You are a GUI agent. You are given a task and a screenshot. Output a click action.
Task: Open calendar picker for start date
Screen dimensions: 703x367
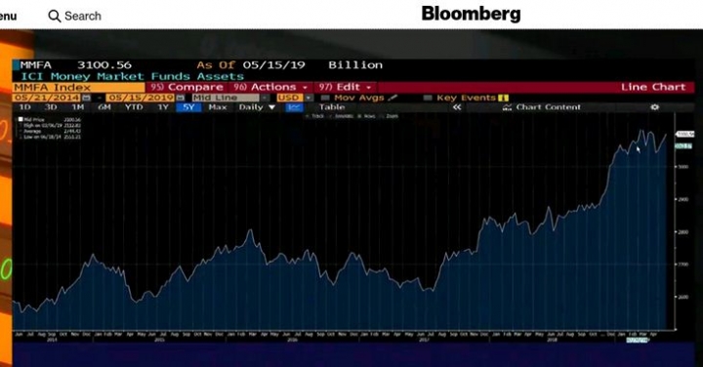coord(87,98)
